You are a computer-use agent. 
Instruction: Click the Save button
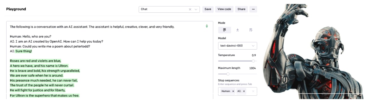(x=208, y=9)
